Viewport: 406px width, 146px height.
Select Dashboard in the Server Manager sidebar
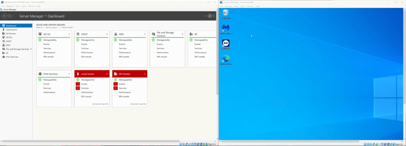pyautogui.click(x=16, y=26)
